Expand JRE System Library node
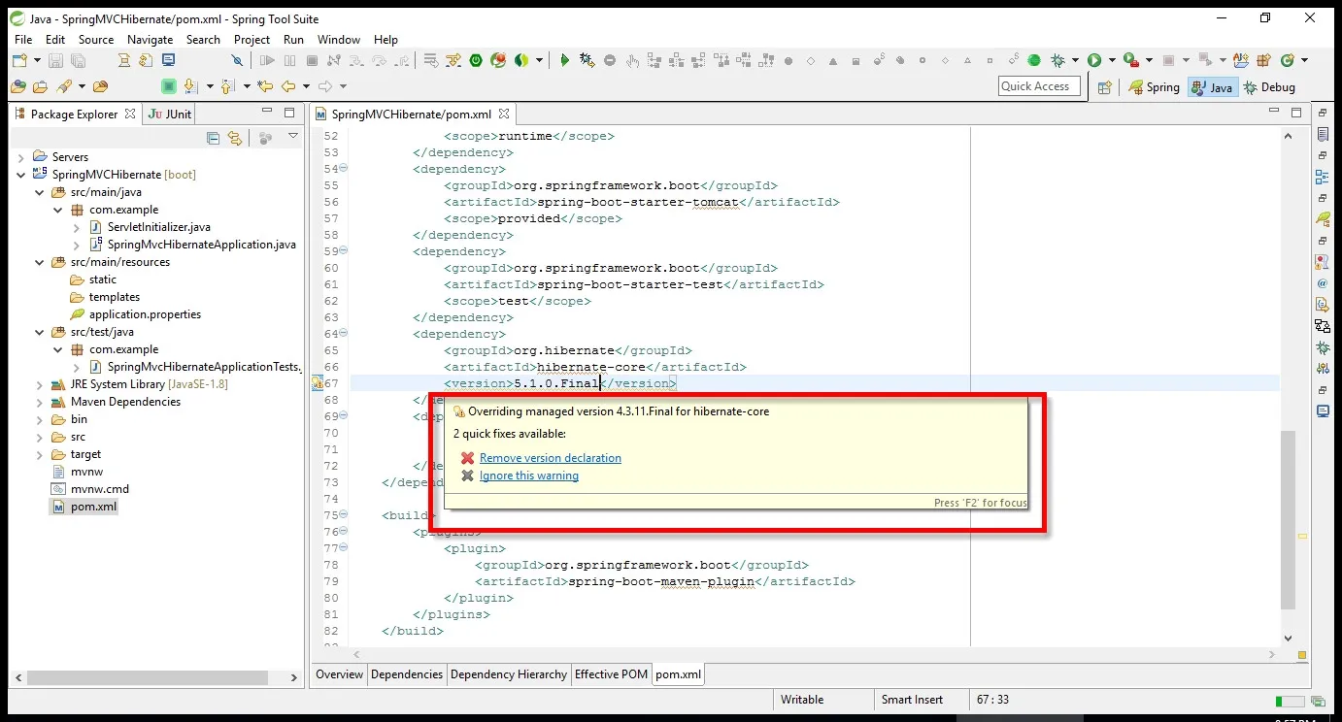Screen dimensions: 1342x722 (39, 384)
